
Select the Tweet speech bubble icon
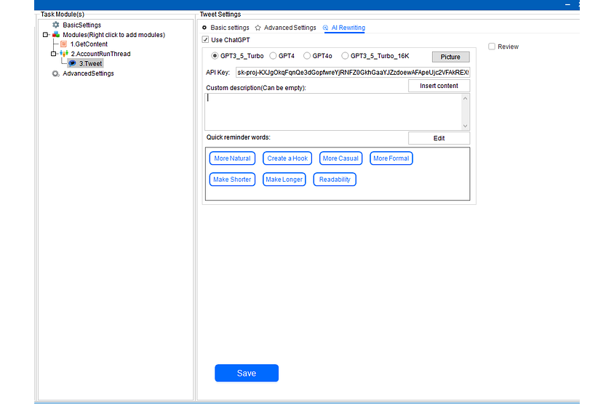pos(72,64)
